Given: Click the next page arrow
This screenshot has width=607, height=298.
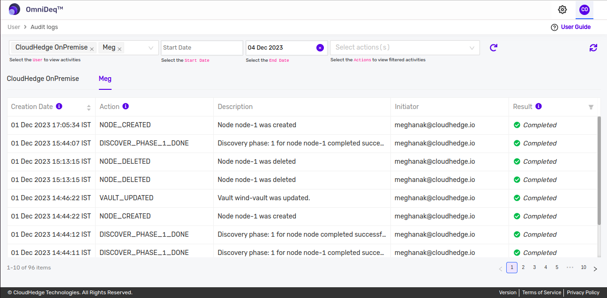Looking at the screenshot, I should 595,269.
